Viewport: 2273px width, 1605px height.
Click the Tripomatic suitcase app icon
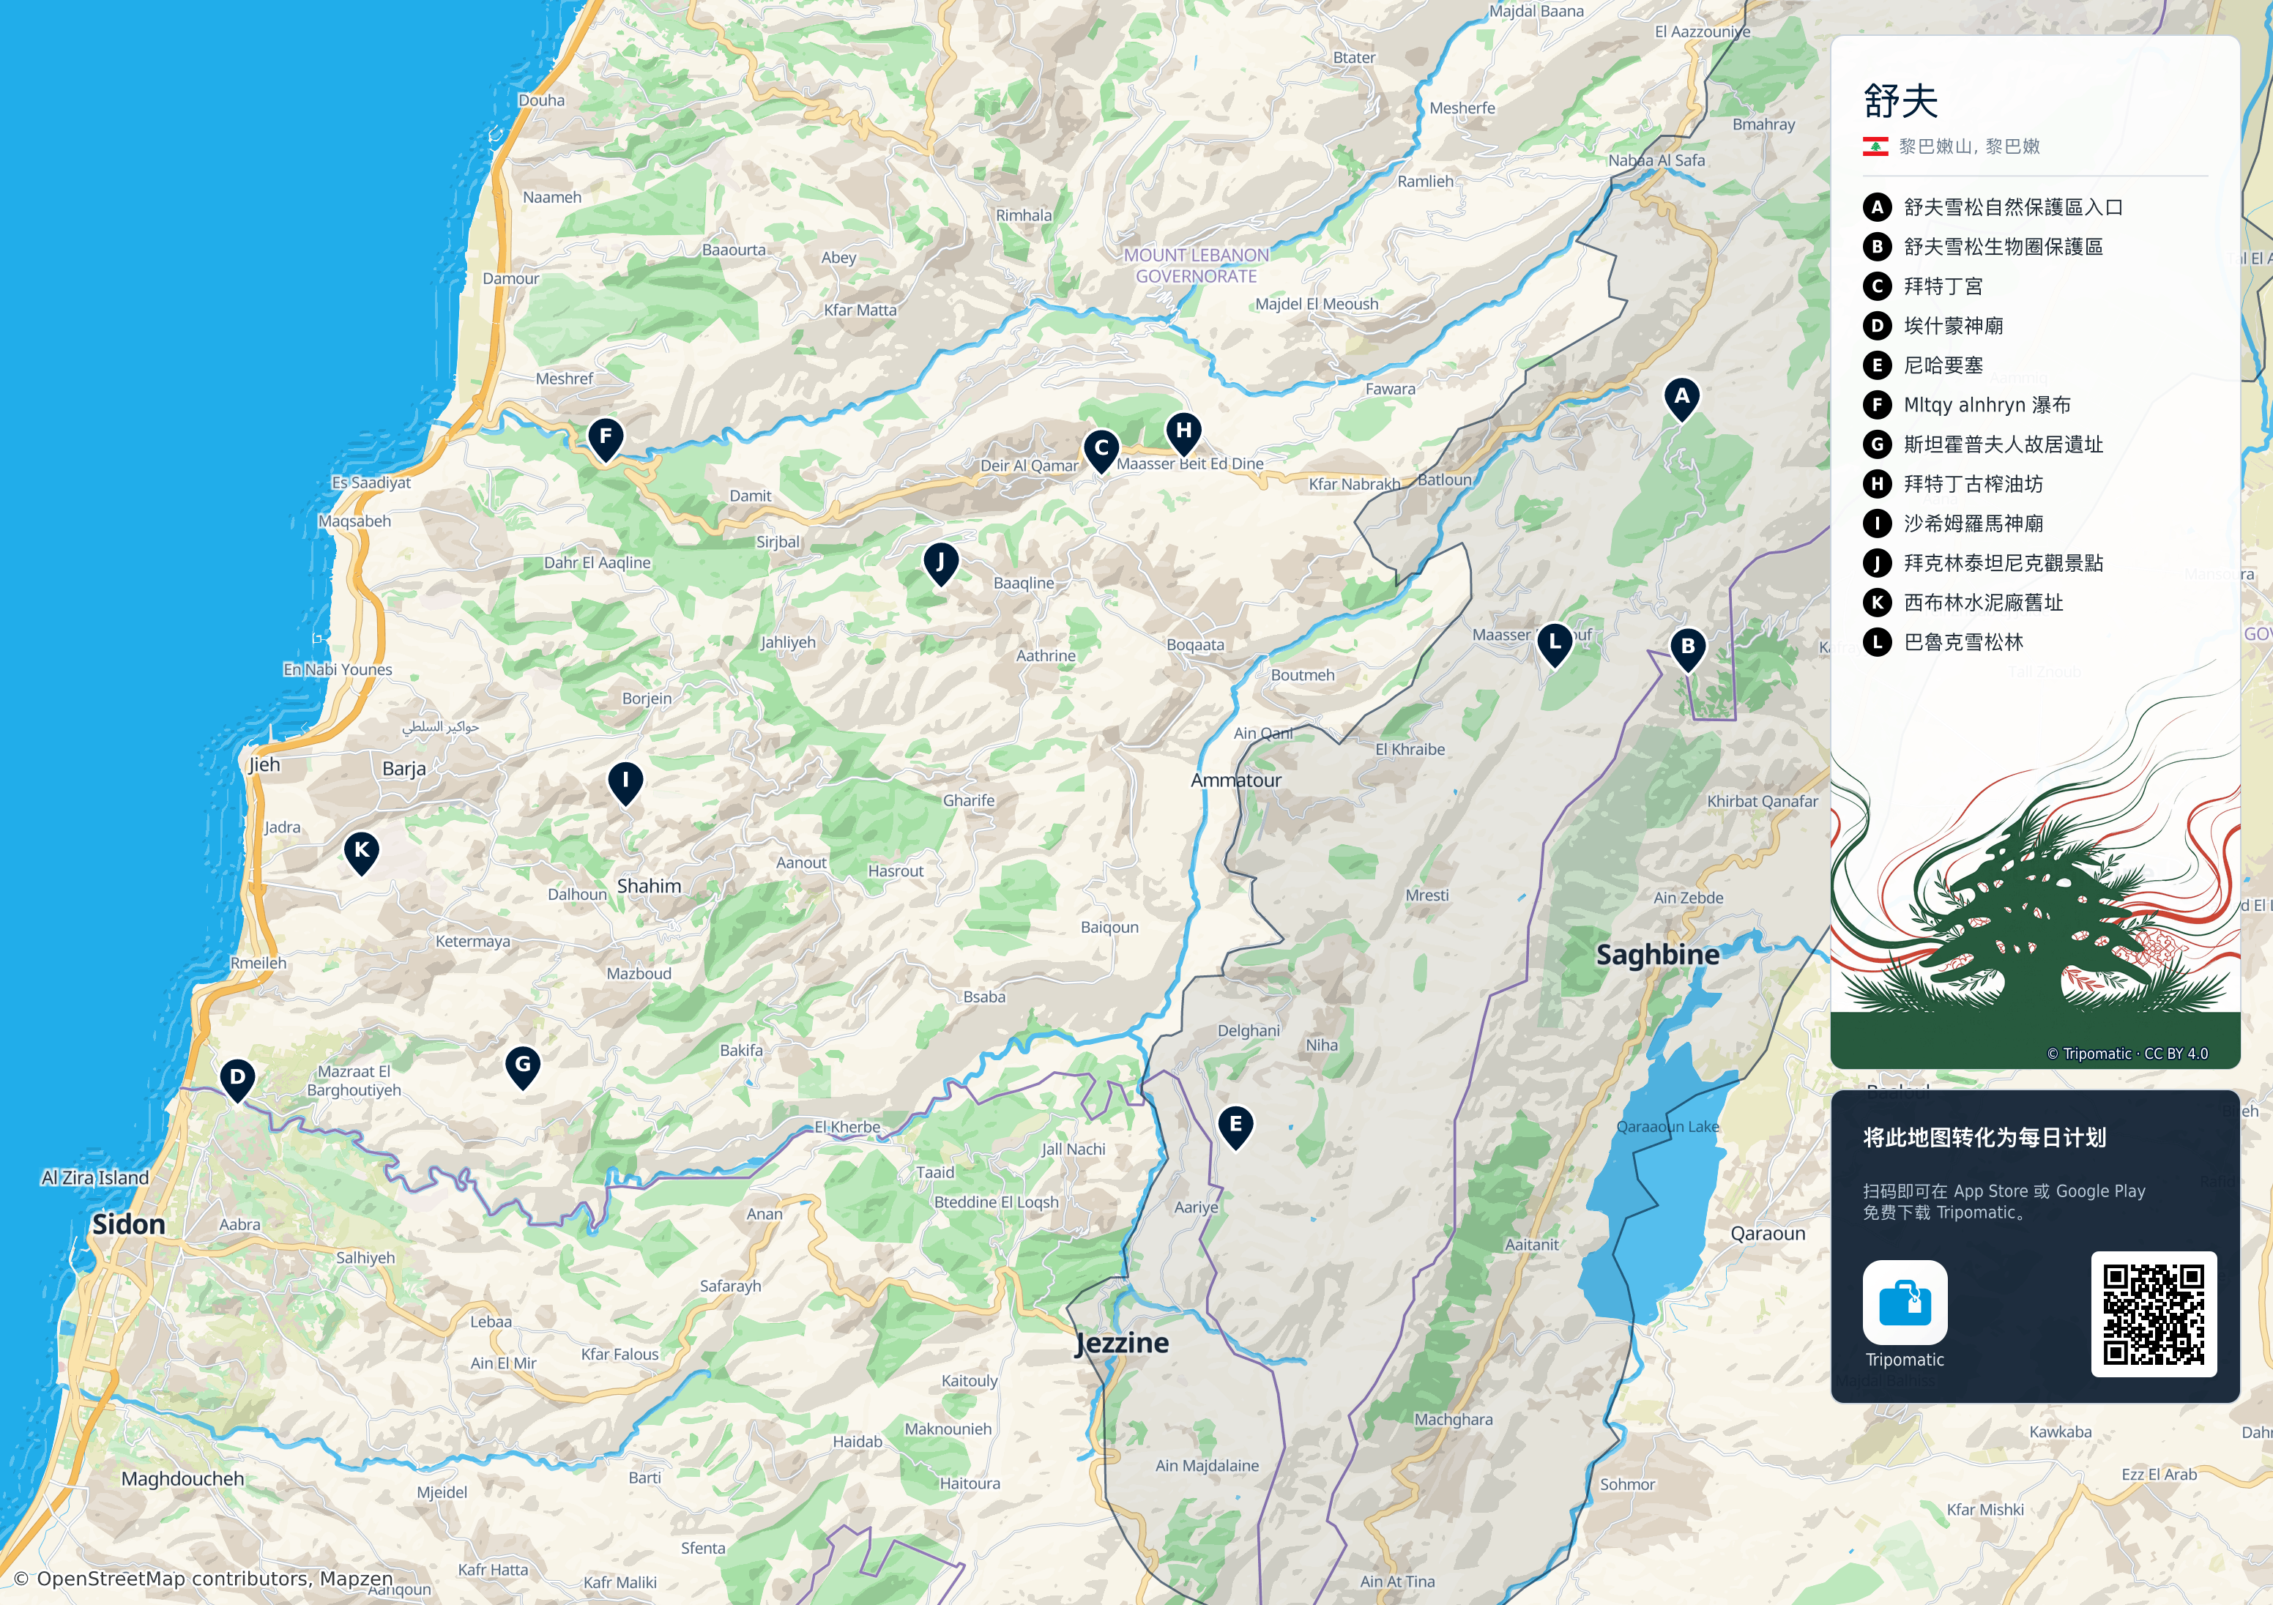(x=1905, y=1302)
